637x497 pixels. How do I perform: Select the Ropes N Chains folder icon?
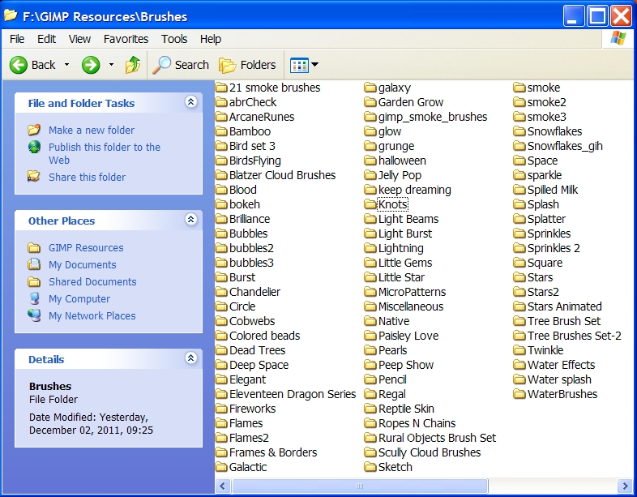point(370,423)
